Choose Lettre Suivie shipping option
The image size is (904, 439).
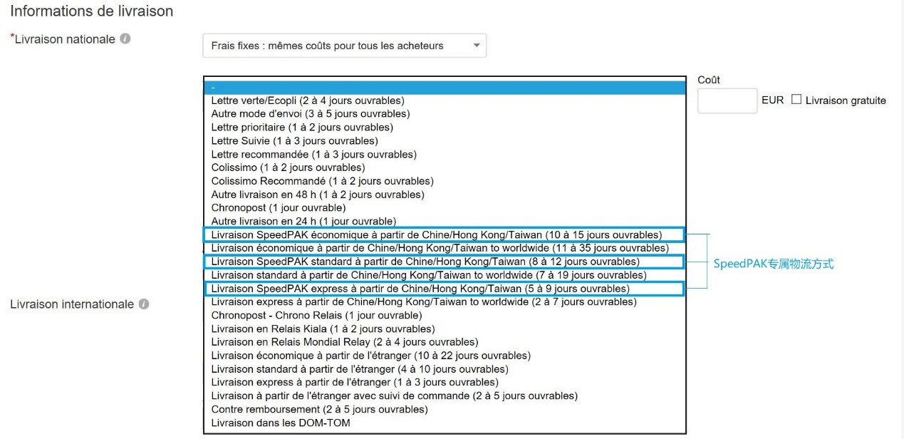445,141
